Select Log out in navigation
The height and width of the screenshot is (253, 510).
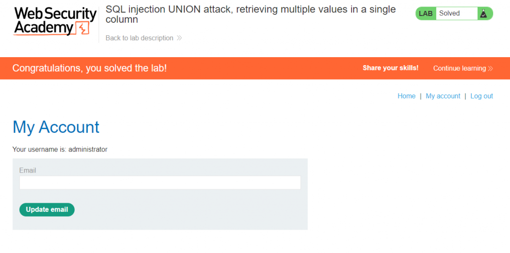482,96
